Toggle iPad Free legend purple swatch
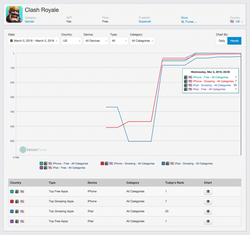250x235 pixels. [41, 168]
